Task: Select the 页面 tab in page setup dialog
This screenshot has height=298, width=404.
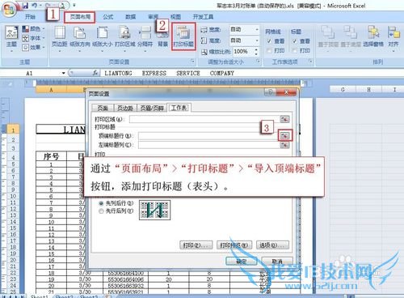Action: pos(103,108)
